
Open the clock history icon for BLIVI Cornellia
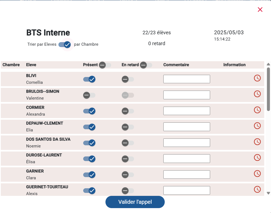pos(257,78)
